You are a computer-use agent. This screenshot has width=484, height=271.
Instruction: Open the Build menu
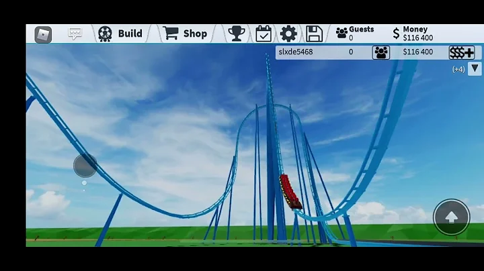(120, 34)
